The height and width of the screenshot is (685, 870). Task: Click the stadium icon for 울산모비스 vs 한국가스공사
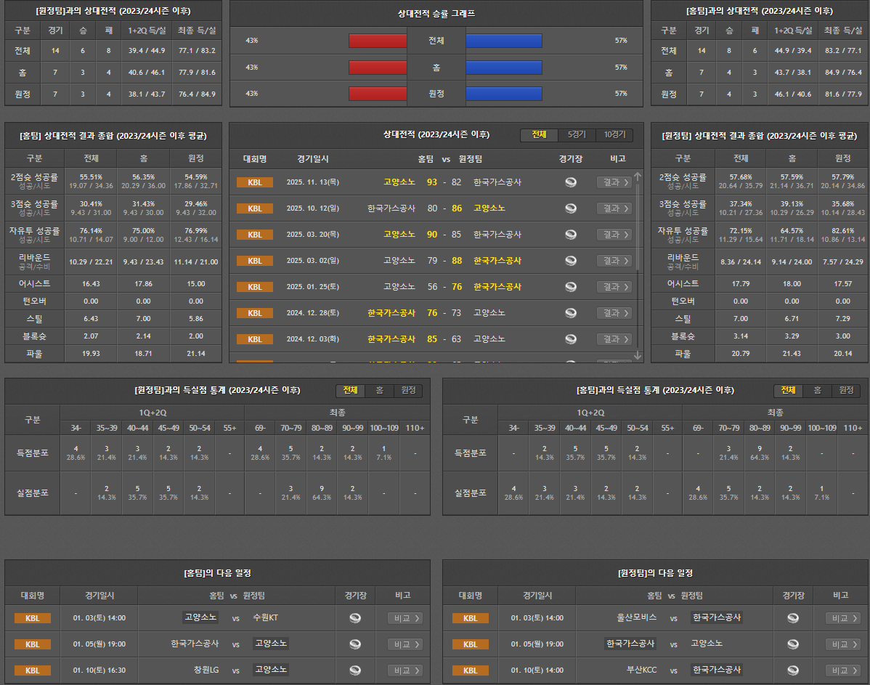click(x=793, y=618)
